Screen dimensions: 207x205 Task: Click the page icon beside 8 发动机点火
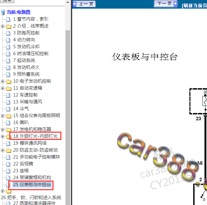coord(8,68)
